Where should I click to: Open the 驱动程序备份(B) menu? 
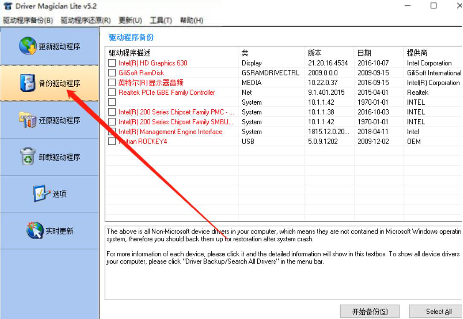pyautogui.click(x=28, y=20)
